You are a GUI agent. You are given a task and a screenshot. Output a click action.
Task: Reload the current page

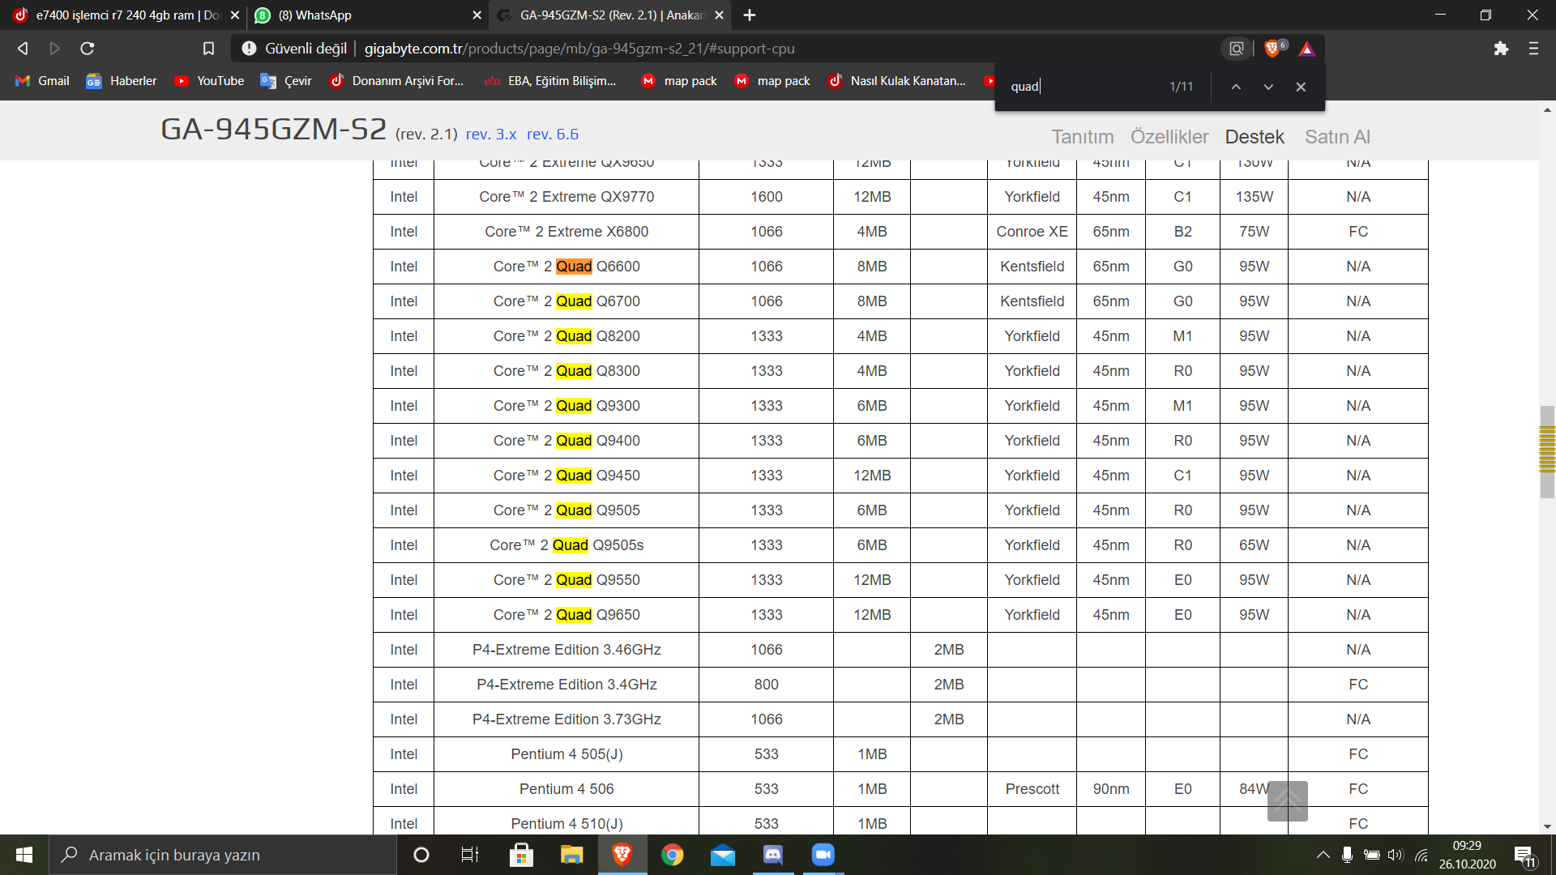[x=88, y=49]
